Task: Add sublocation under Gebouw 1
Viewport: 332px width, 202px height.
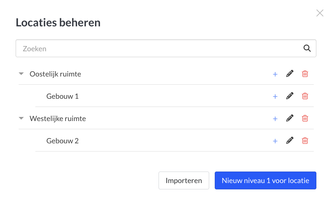Action: coord(275,97)
